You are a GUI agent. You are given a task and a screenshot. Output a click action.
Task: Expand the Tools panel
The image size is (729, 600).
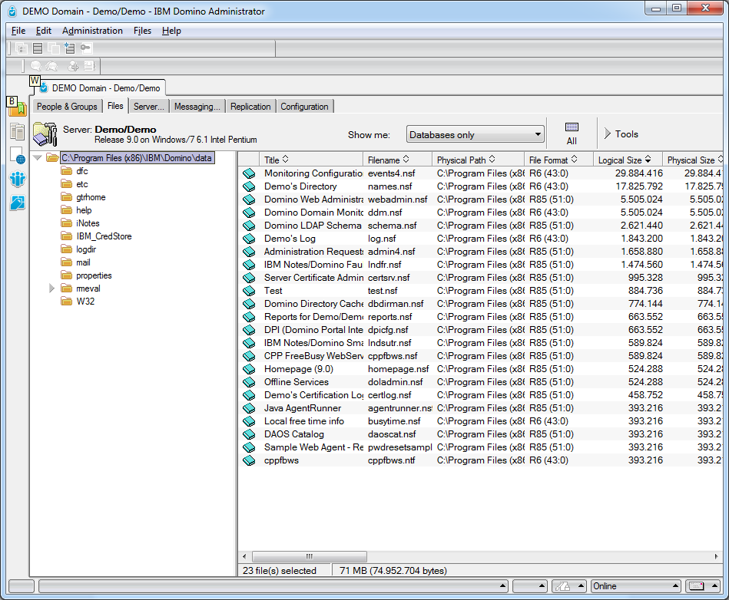[x=621, y=134]
